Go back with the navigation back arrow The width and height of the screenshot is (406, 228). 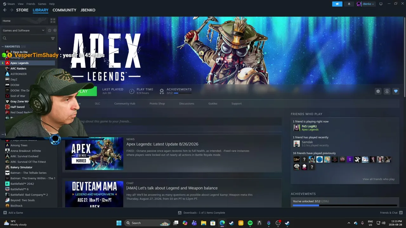click(x=5, y=10)
